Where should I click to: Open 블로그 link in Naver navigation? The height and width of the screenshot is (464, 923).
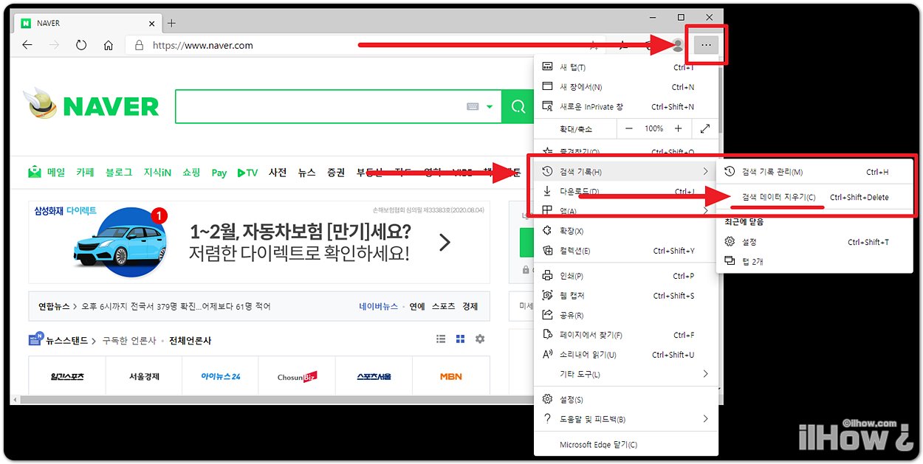pos(119,173)
